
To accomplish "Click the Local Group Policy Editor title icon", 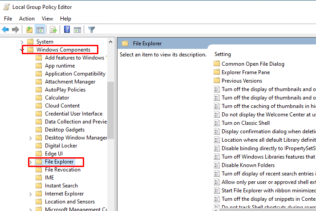I will point(6,7).
